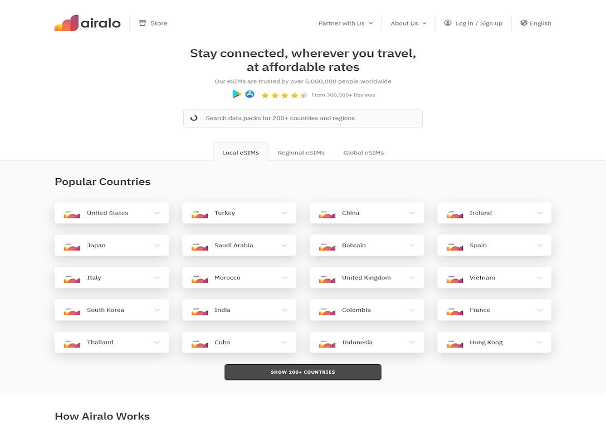Click the India flag thumbnail

click(x=199, y=311)
